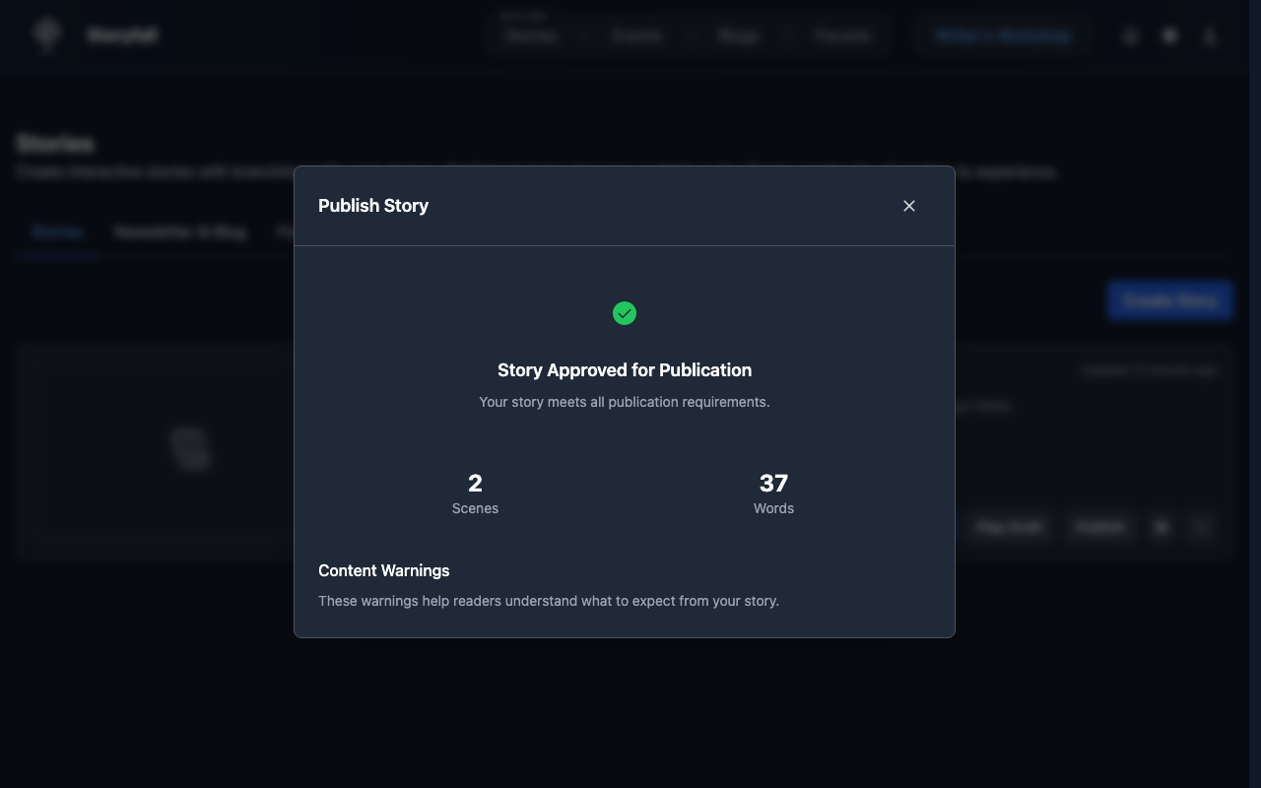Close the Publish Story dialog

[x=908, y=206]
